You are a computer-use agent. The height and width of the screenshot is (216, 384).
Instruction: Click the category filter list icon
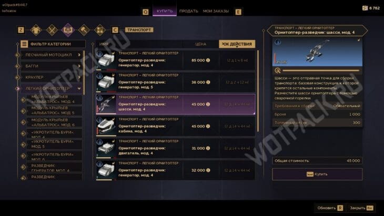pos(24,44)
